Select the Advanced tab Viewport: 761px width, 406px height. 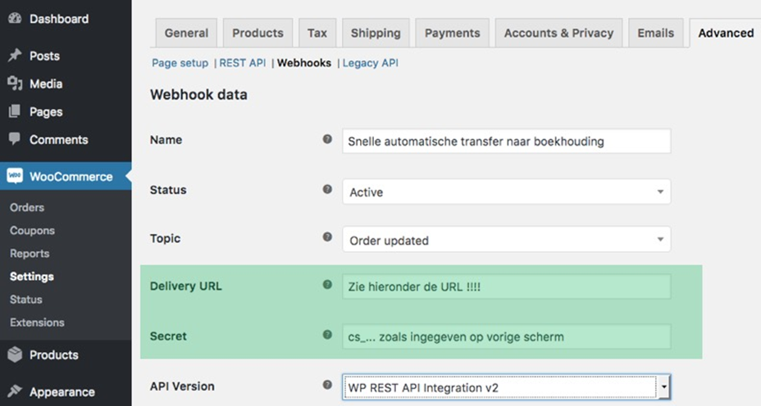(725, 33)
